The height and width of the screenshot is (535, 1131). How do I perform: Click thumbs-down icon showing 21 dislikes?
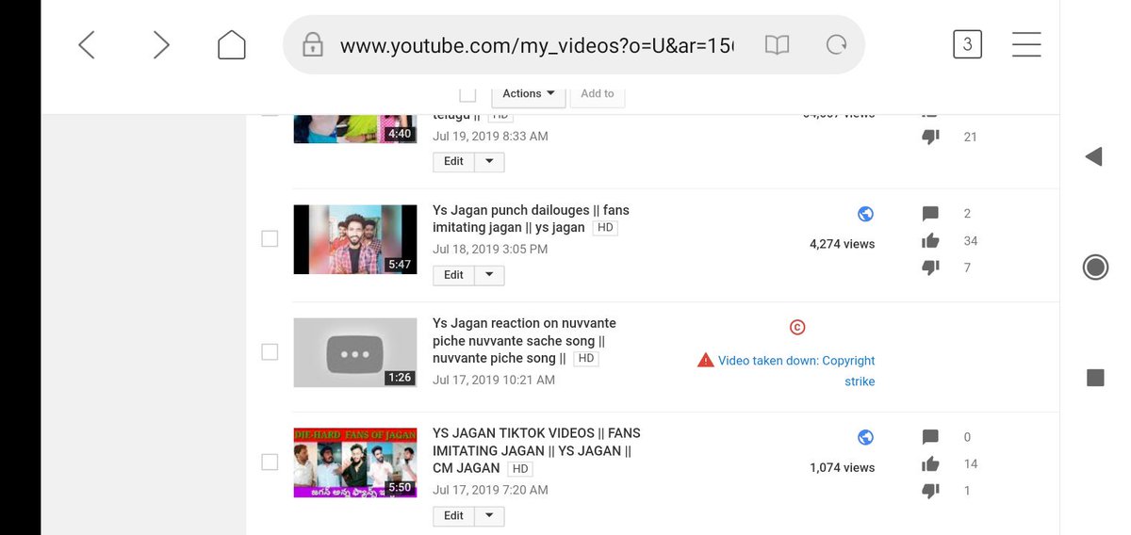coord(930,137)
